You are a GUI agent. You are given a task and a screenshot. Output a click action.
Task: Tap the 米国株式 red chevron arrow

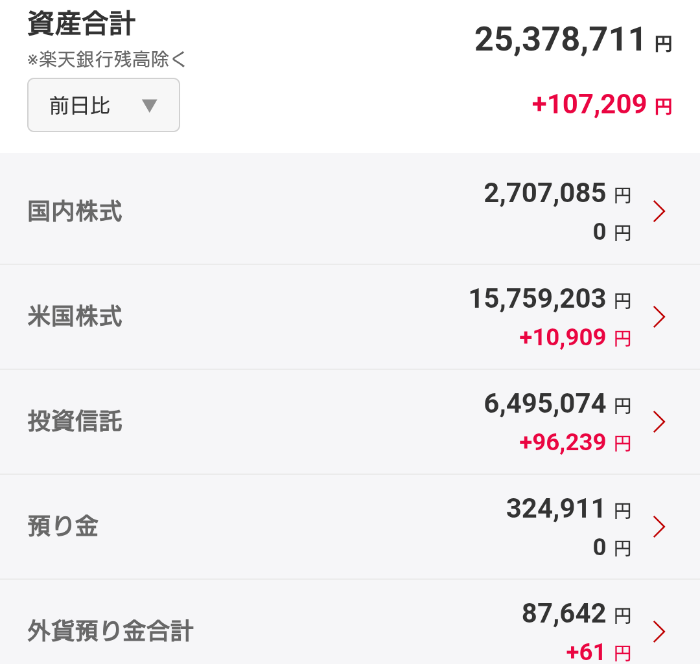pos(659,316)
